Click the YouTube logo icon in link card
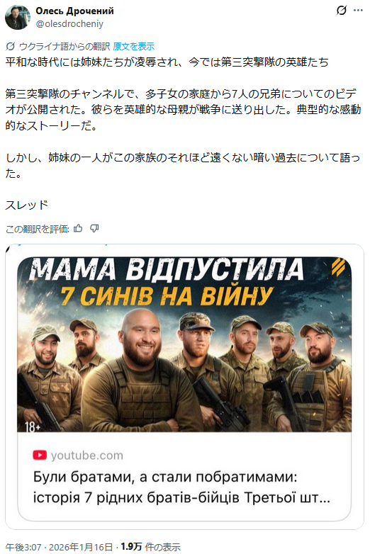The image size is (370, 554). (x=40, y=455)
